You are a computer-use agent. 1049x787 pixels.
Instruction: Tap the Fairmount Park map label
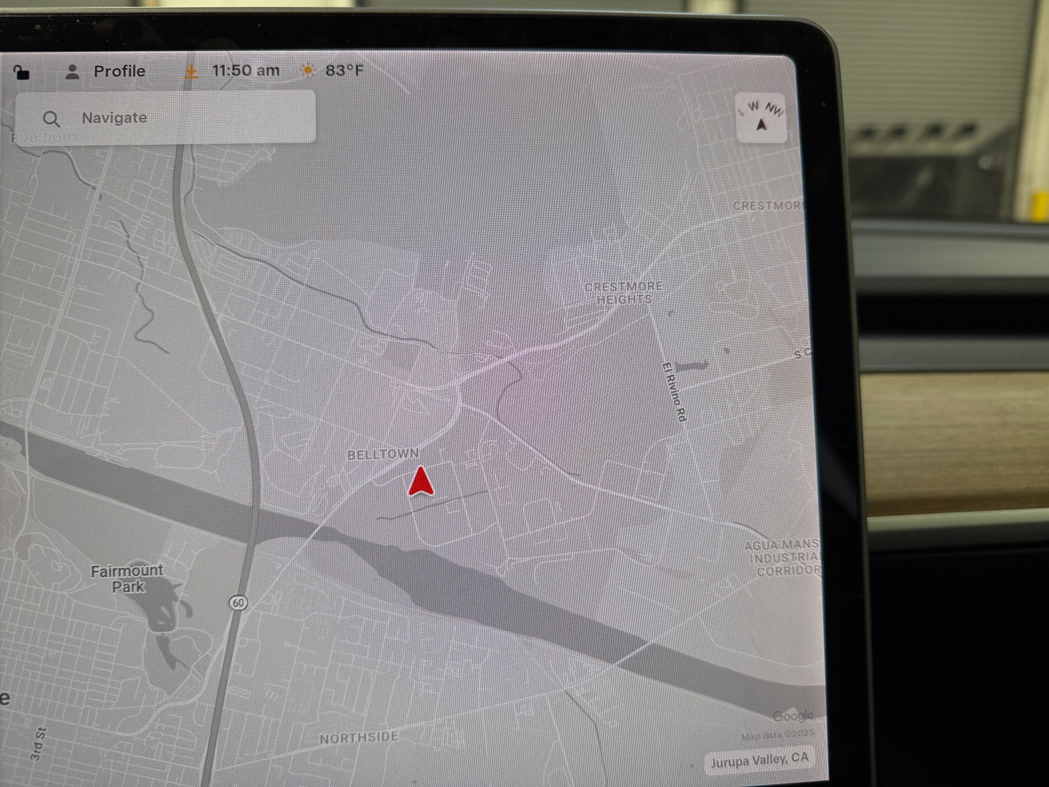coord(127,578)
